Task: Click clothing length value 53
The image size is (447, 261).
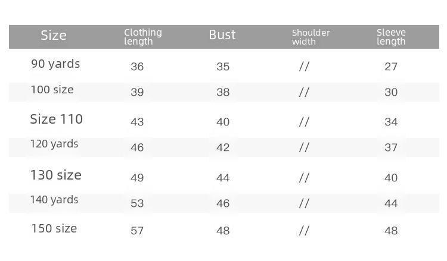Action: 137,203
